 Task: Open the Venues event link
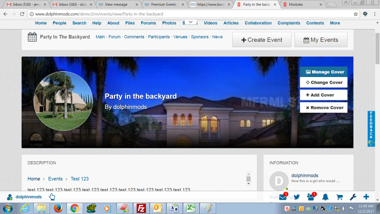pyautogui.click(x=180, y=37)
